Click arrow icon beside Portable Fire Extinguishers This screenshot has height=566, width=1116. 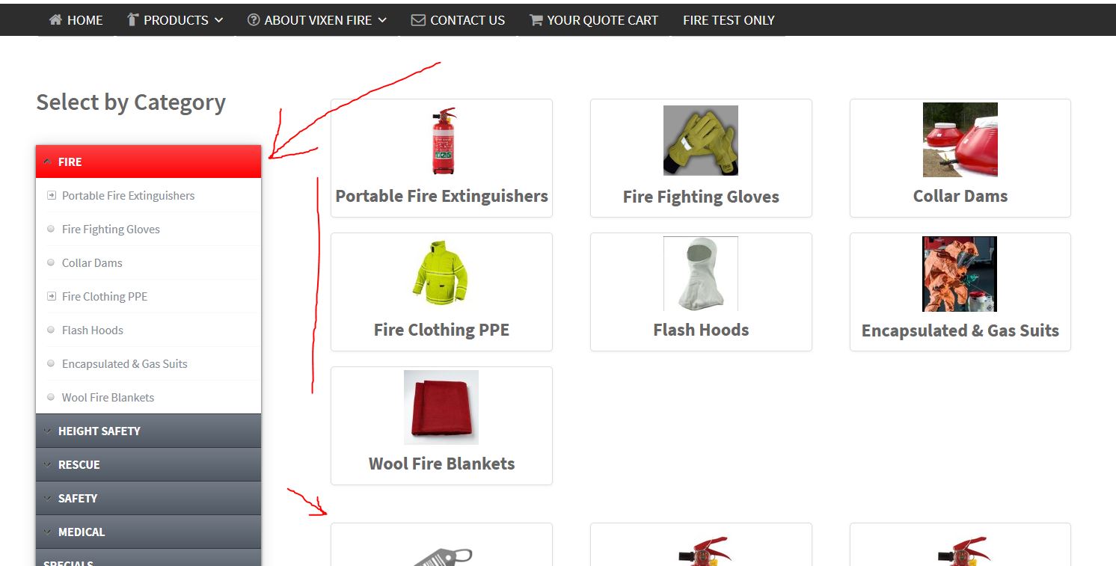(x=52, y=195)
